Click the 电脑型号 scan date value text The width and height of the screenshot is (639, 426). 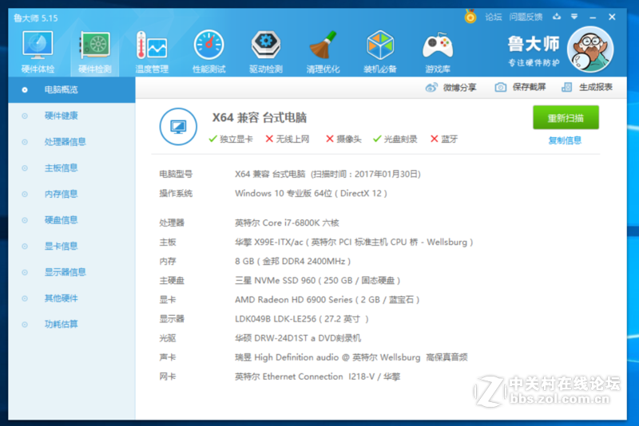[327, 174]
